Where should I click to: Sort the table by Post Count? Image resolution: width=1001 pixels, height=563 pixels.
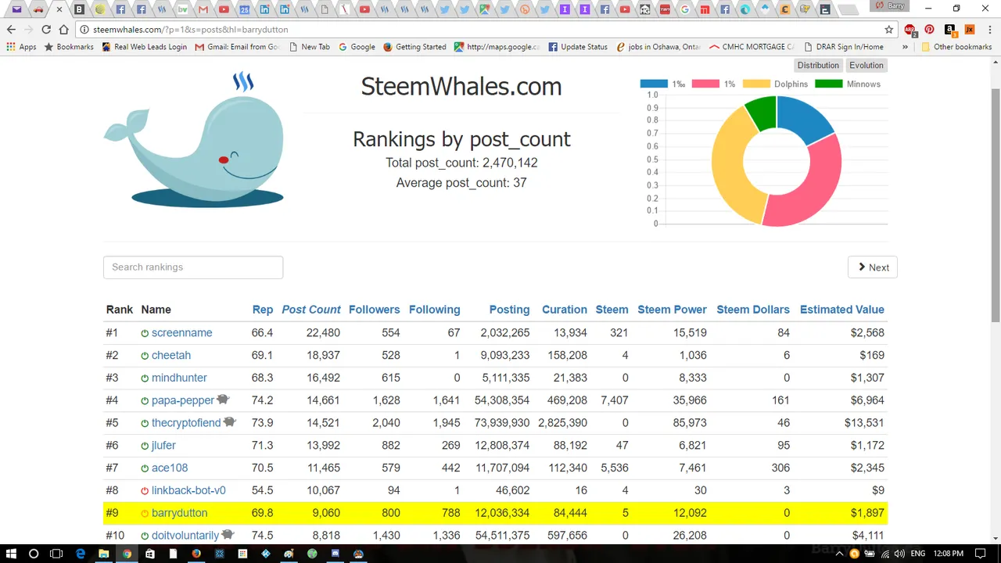(x=311, y=310)
